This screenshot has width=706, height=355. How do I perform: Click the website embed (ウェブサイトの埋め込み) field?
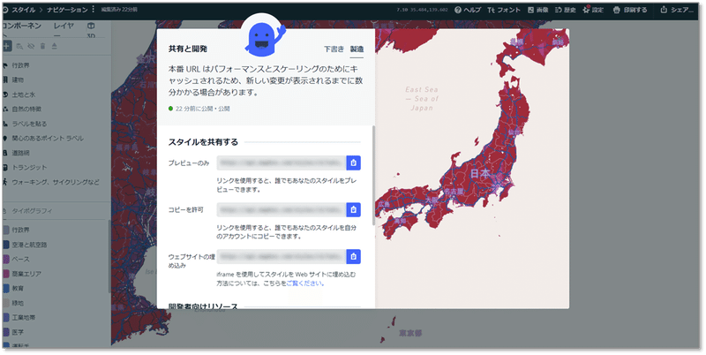(x=282, y=257)
